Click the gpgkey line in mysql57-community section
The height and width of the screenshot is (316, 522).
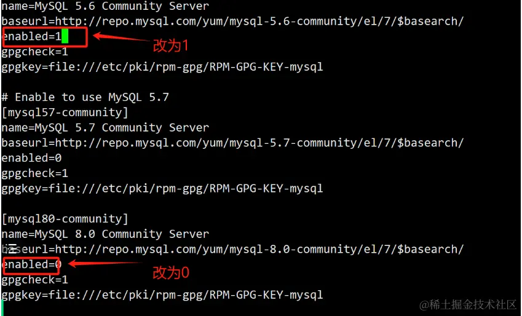[x=162, y=188]
